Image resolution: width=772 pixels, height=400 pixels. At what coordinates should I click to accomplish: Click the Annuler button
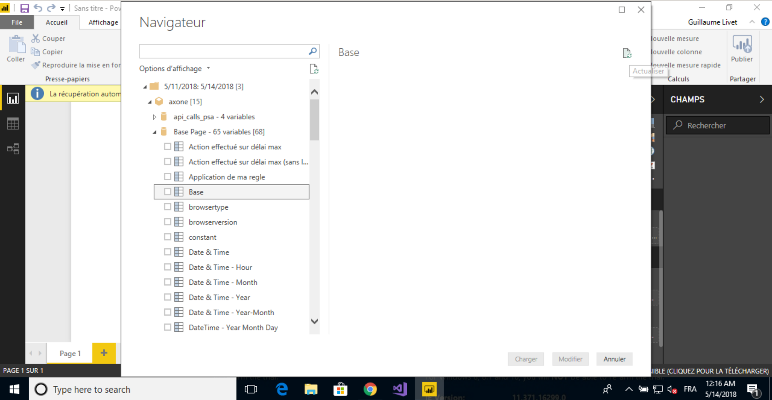614,359
